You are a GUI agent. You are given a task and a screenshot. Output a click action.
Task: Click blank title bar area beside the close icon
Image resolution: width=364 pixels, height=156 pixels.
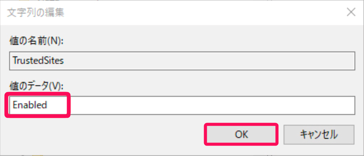click(204, 13)
